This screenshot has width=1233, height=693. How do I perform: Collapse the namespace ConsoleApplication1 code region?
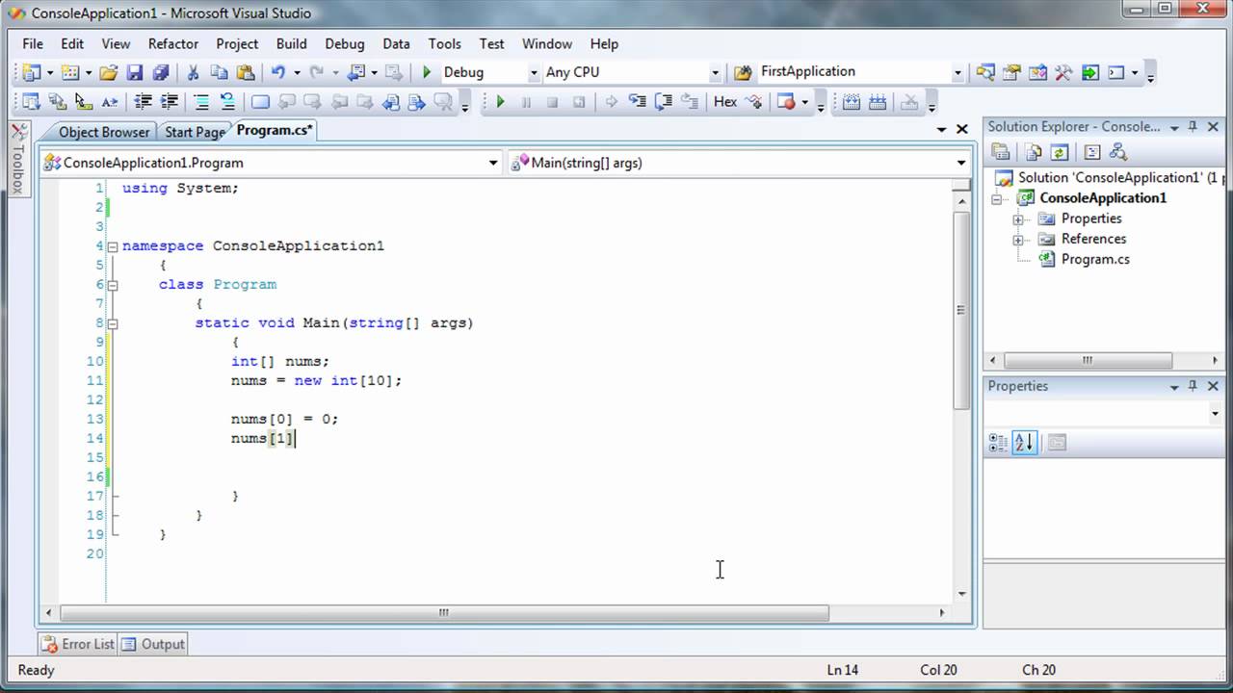coord(113,246)
